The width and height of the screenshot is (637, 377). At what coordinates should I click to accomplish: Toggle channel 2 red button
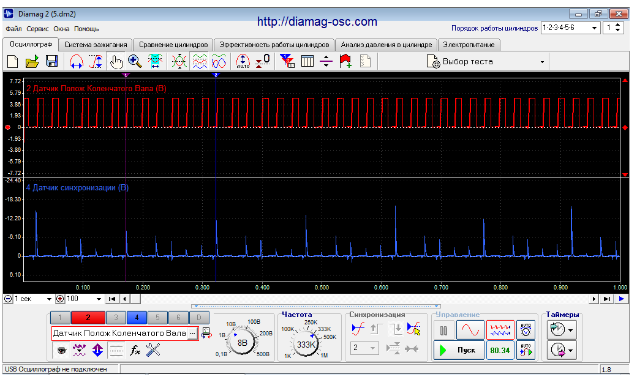pyautogui.click(x=88, y=318)
